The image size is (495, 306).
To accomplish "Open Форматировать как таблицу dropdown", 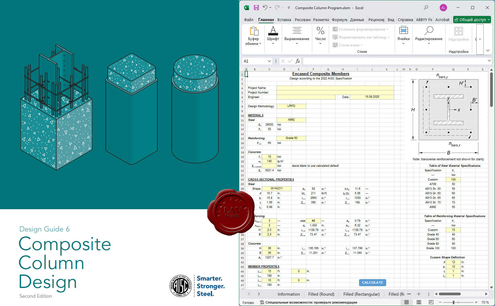I will [361, 37].
